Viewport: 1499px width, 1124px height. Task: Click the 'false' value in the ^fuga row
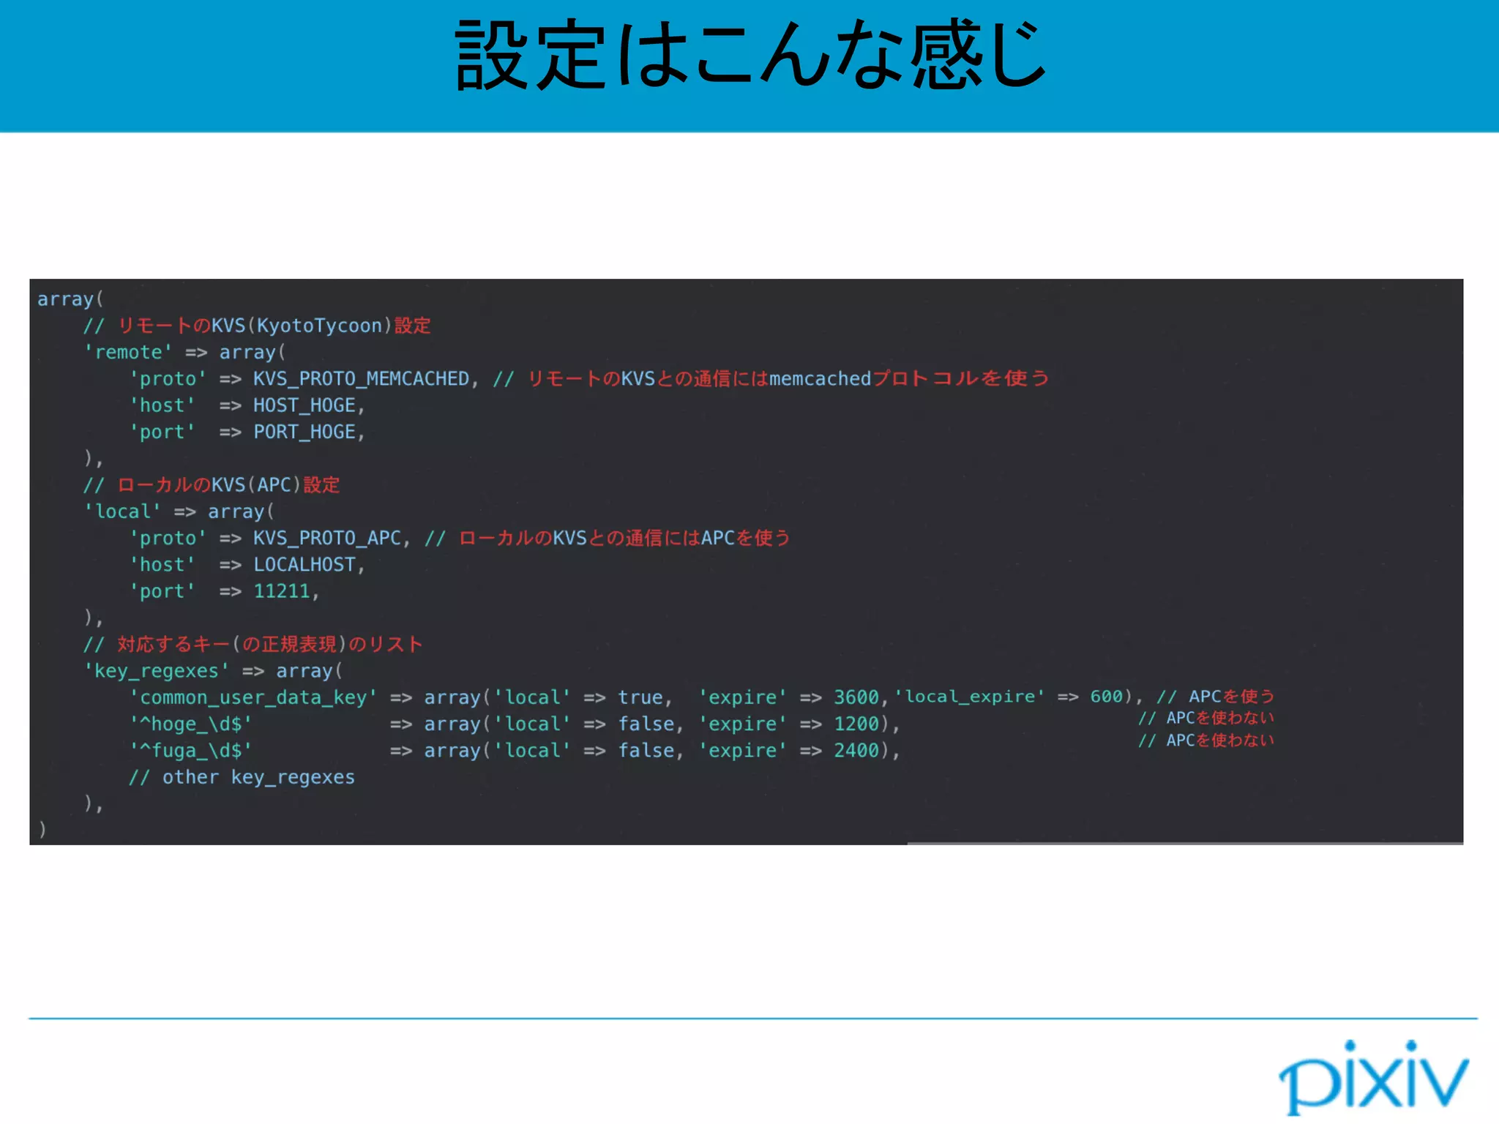[646, 751]
